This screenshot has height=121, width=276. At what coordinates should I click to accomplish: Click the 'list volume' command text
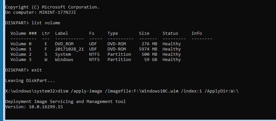pos(46,23)
